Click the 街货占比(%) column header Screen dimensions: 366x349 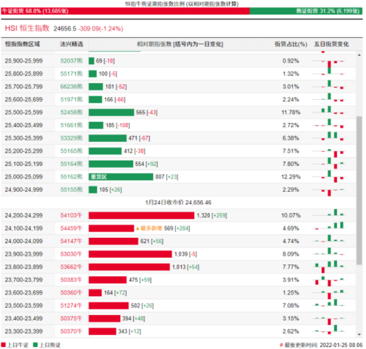point(290,44)
